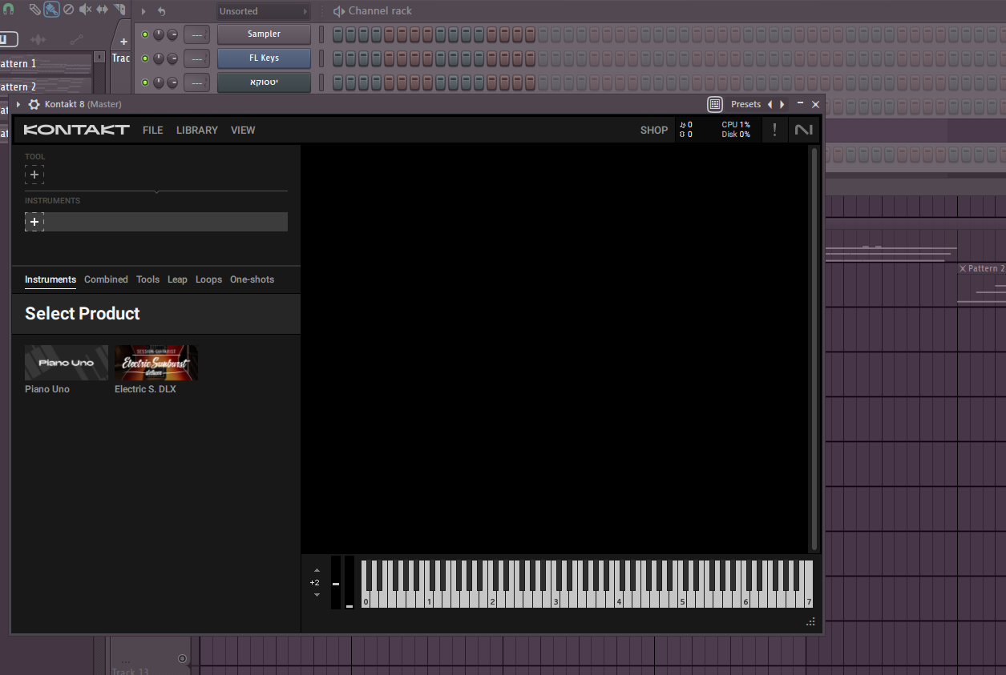Click the Electric S. DLX product name
Image resolution: width=1006 pixels, height=675 pixels.
[x=145, y=389]
